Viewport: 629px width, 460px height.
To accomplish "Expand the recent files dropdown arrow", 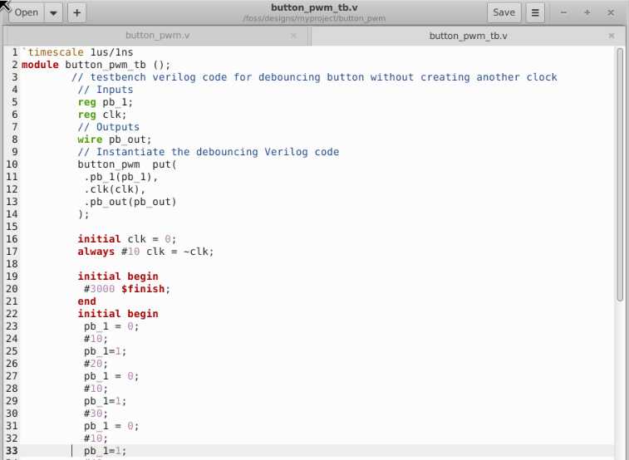I will [x=54, y=12].
